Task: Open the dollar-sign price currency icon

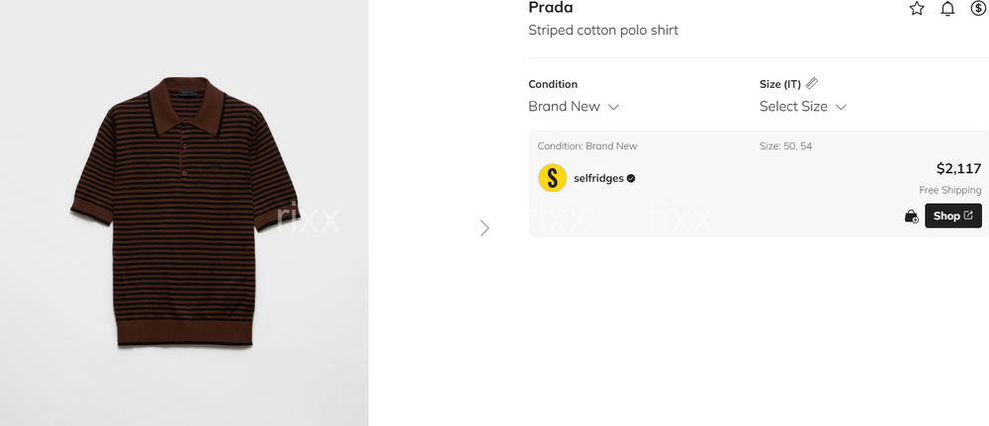Action: point(978,9)
